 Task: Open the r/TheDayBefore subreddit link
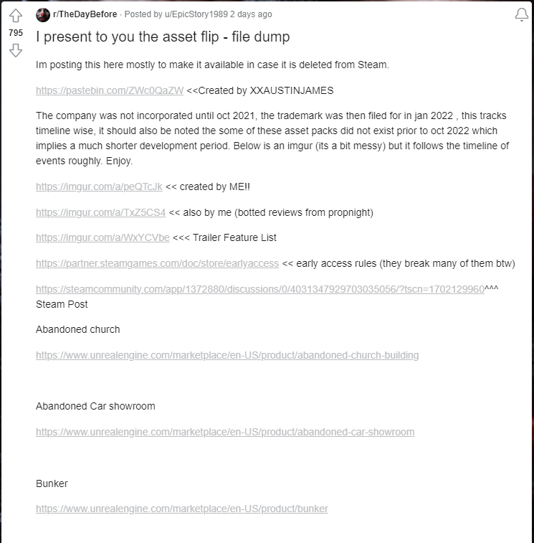(x=85, y=15)
